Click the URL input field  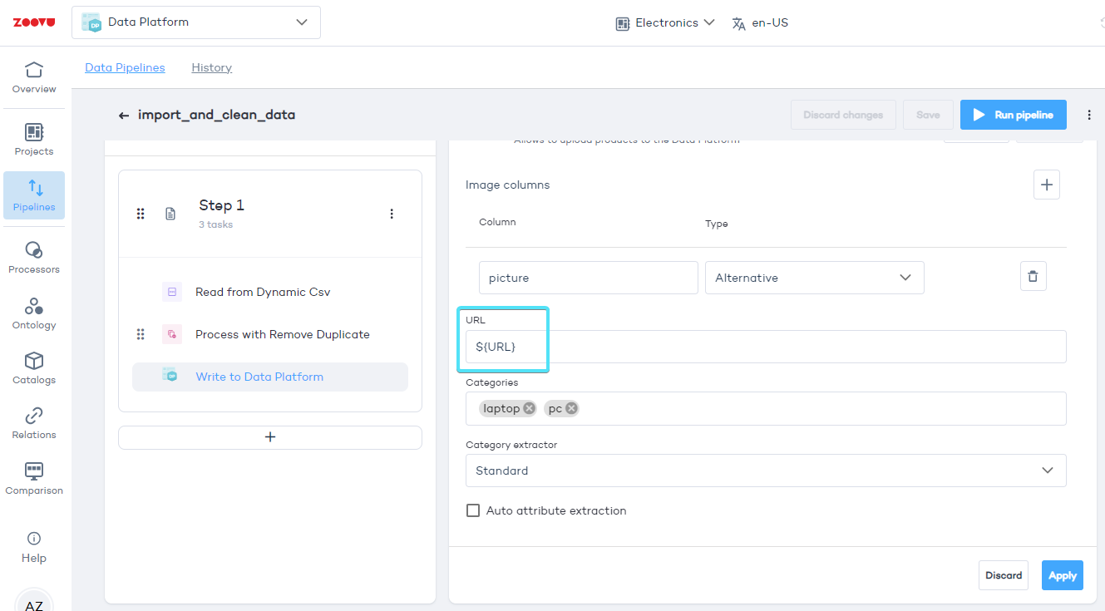[x=765, y=347]
